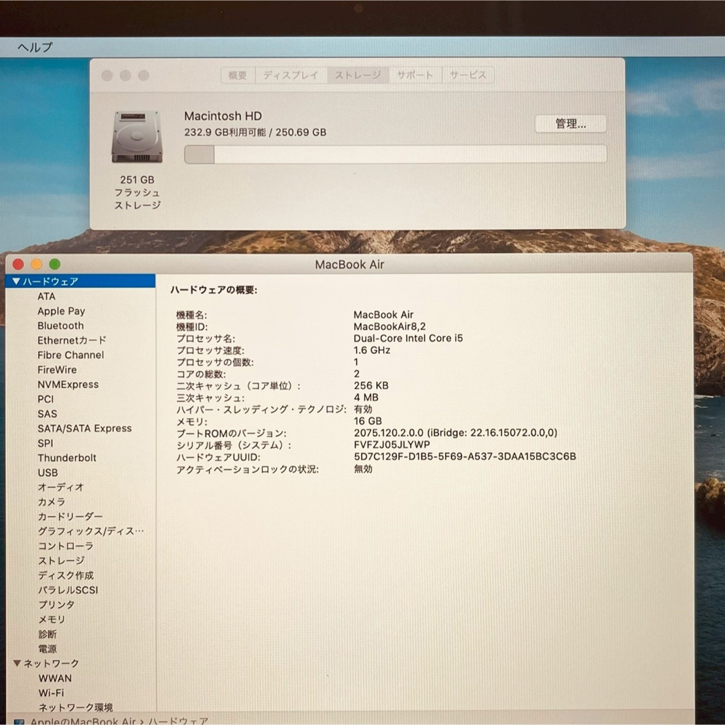
Task: Select オーディオ in the sidebar
Action: coord(60,487)
